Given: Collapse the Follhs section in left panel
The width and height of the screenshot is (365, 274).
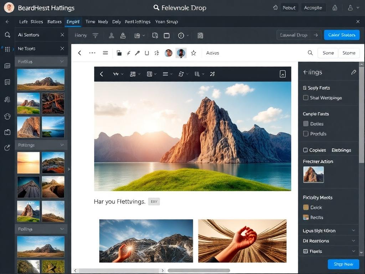Looking at the screenshot, I should [x=62, y=229].
